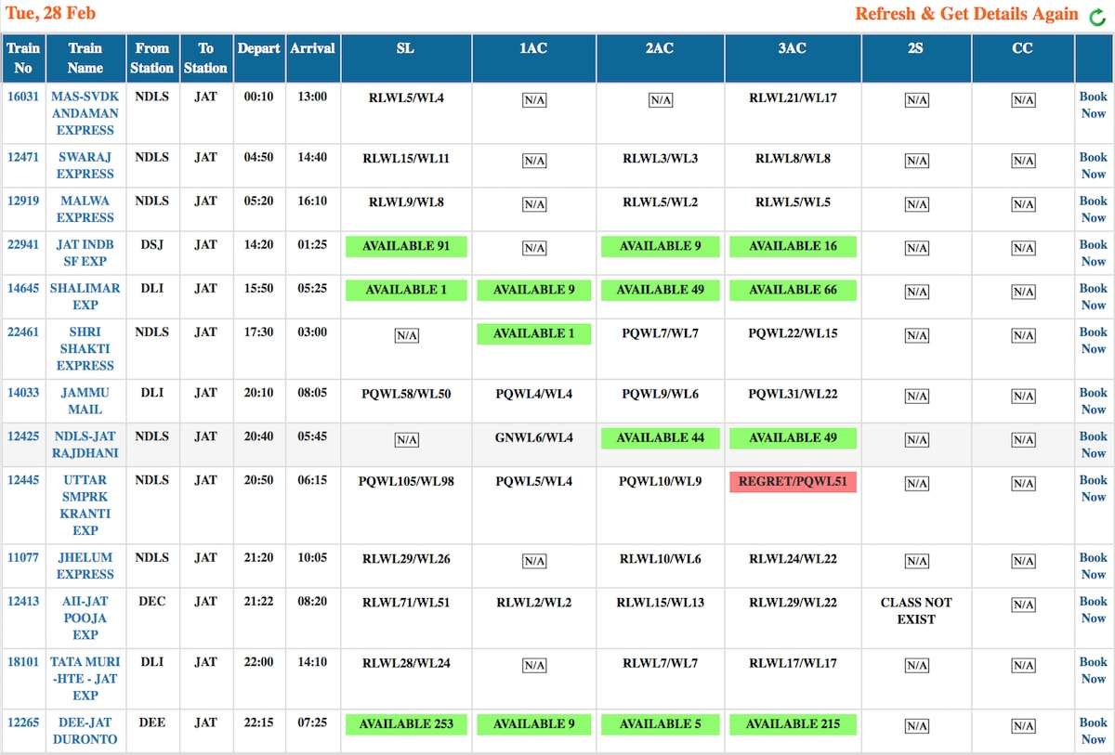Screen dimensions: 1115x755
Task: Click GNWL6/WL4 1AC status on Rajdhani
Action: 534,437
